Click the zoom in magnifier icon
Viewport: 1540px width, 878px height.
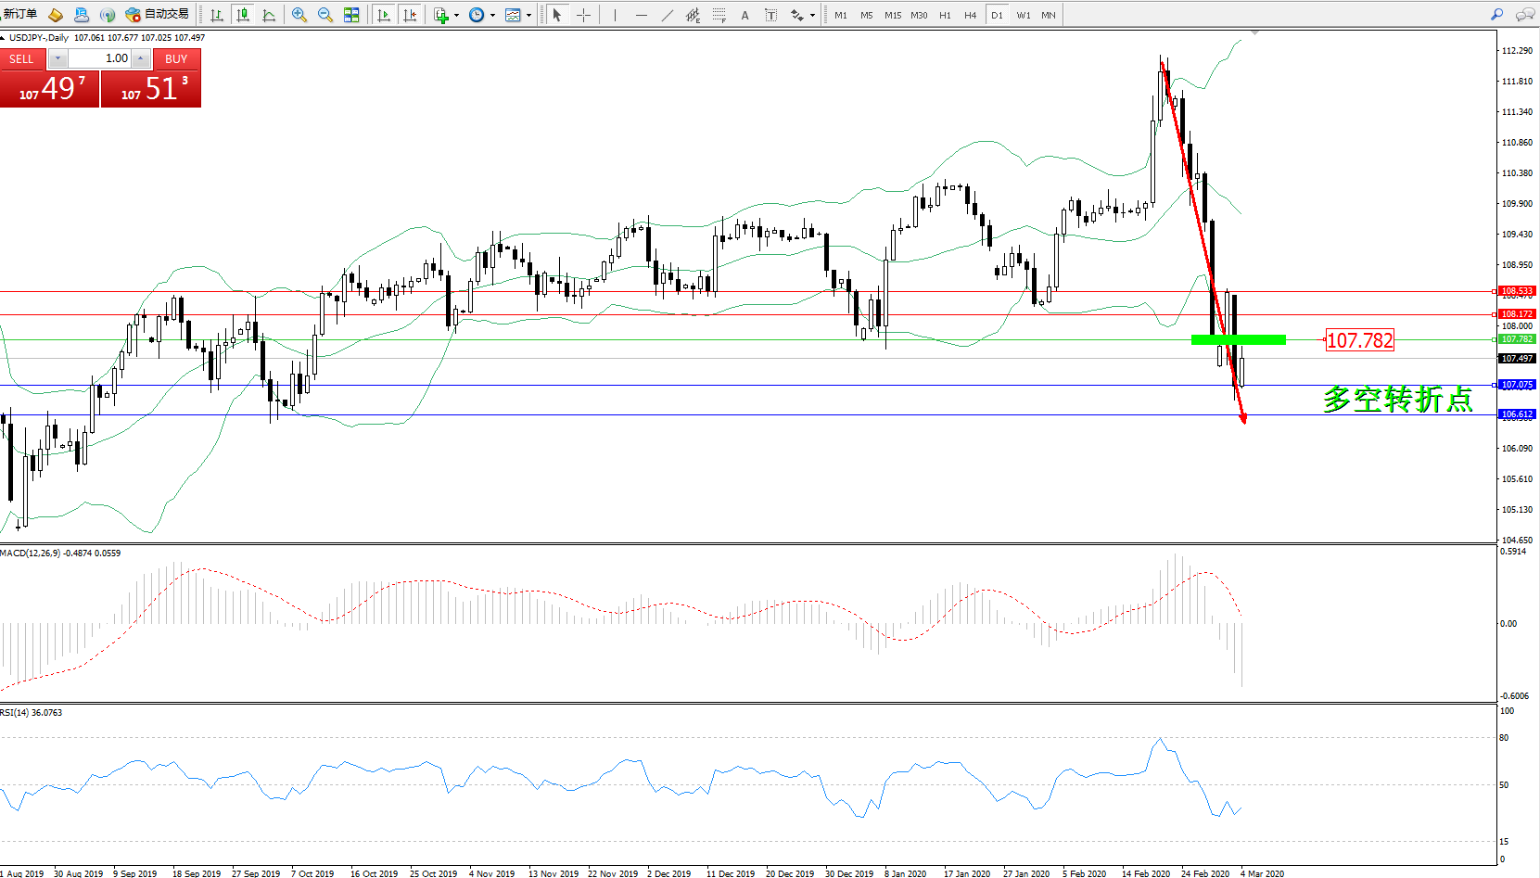click(299, 15)
